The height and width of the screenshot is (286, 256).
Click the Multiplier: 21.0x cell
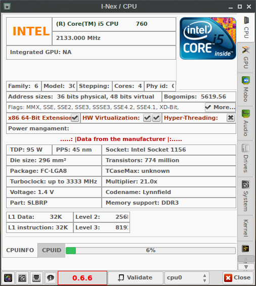[x=169, y=181]
